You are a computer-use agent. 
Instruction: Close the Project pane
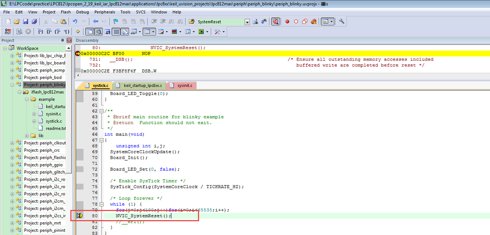coord(69,40)
